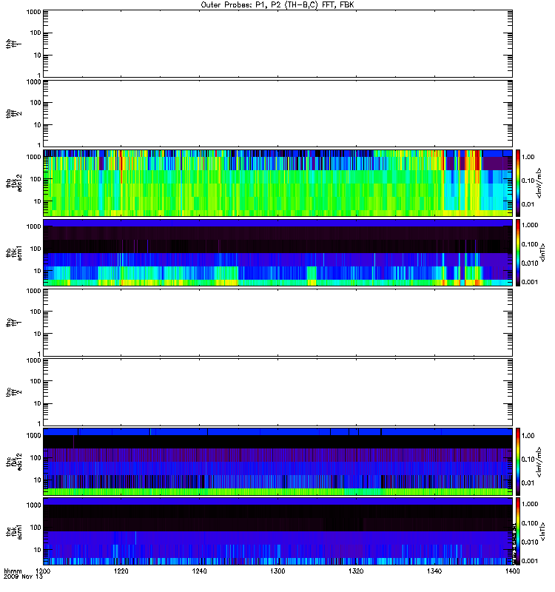Click '10' y-axis tick of thb fff 2 panel
This screenshot has height=592, width=555.
coord(37,125)
